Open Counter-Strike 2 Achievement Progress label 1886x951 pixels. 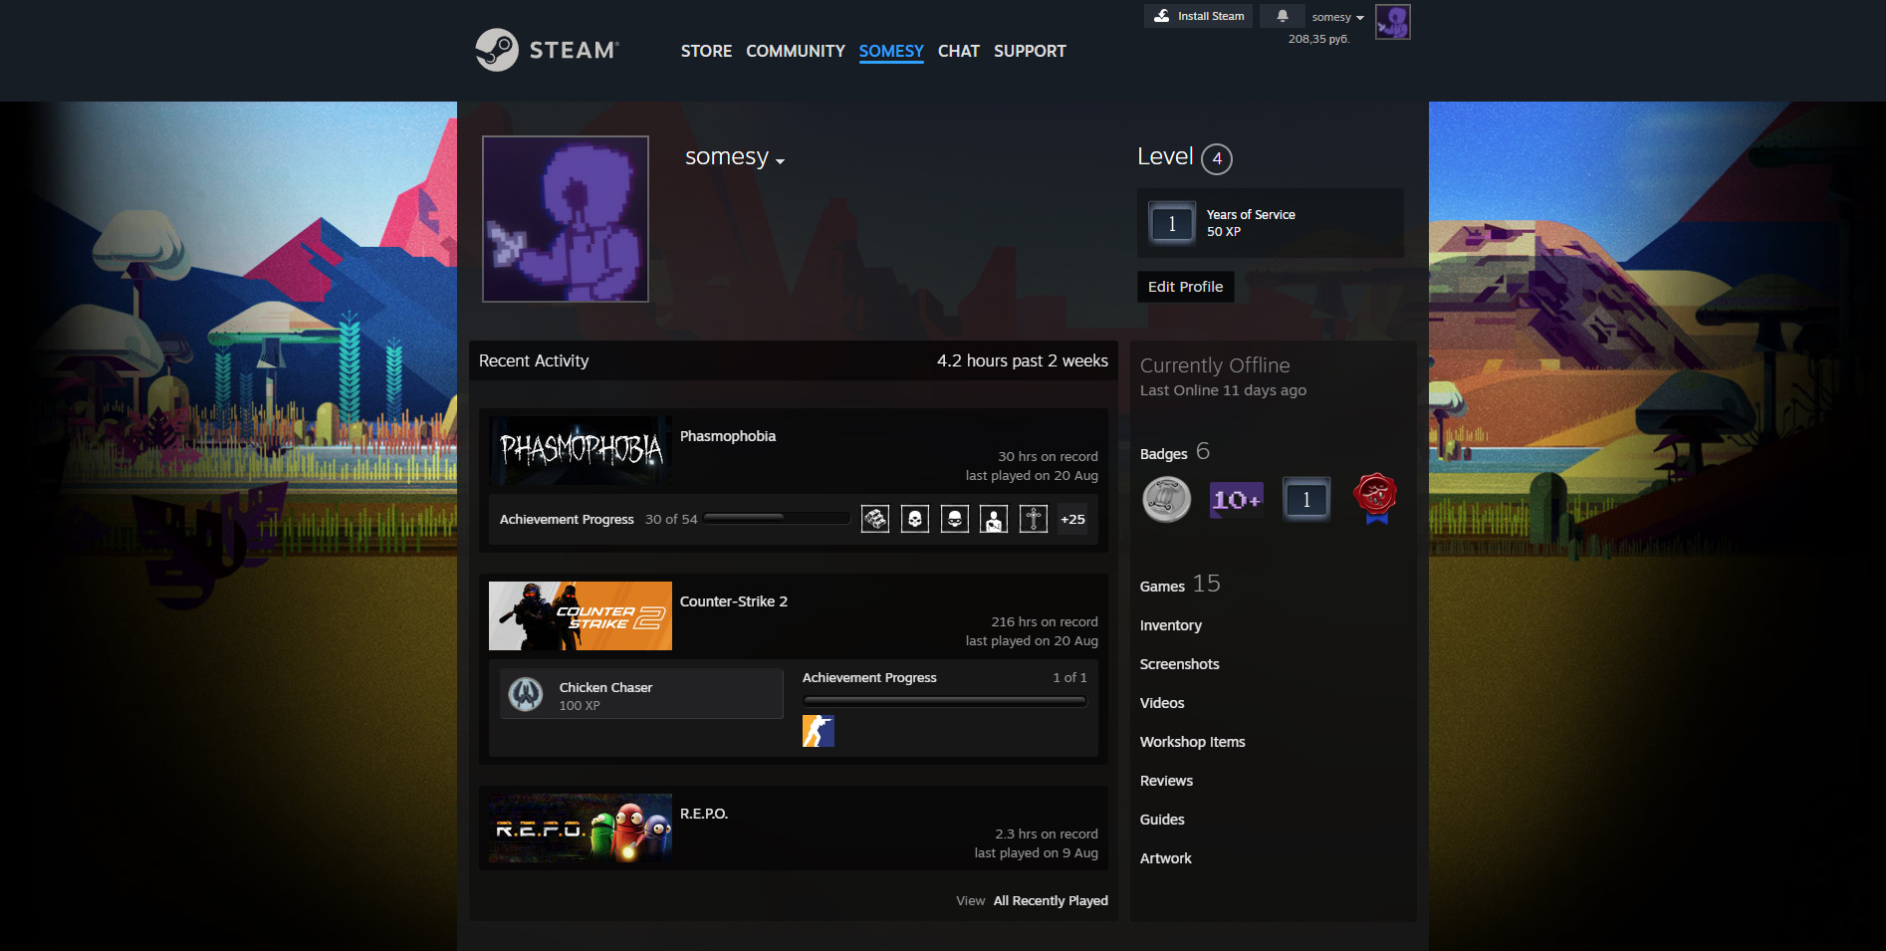click(x=869, y=677)
